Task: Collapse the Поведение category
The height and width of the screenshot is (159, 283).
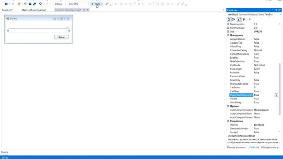Action: click(228, 35)
